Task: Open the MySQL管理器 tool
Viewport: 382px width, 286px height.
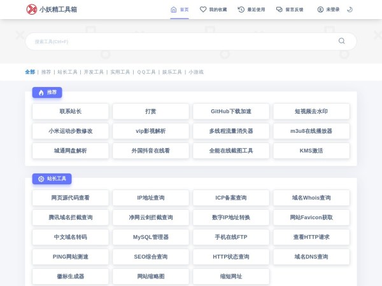Action: [151, 237]
